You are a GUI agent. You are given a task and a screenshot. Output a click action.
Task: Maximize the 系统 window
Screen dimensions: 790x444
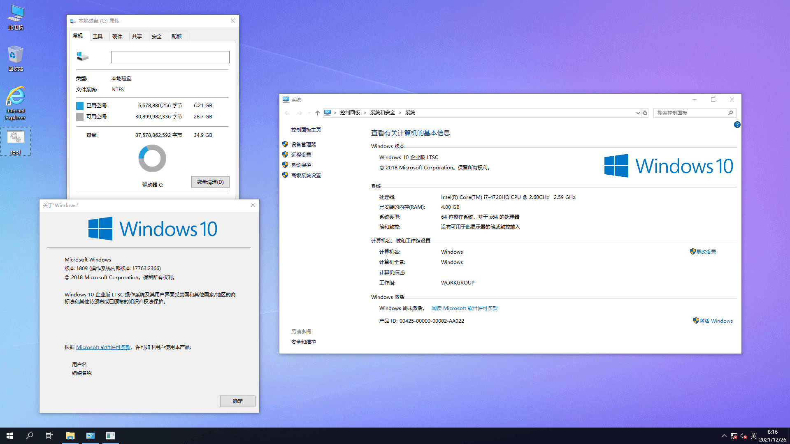pyautogui.click(x=713, y=99)
